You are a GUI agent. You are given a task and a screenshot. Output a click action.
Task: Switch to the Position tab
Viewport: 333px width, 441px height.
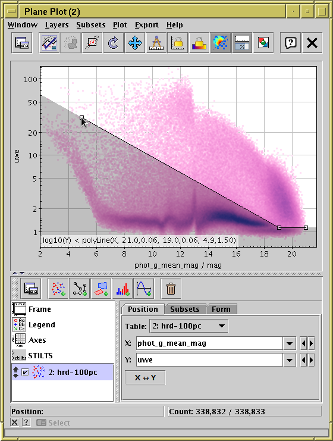point(143,309)
